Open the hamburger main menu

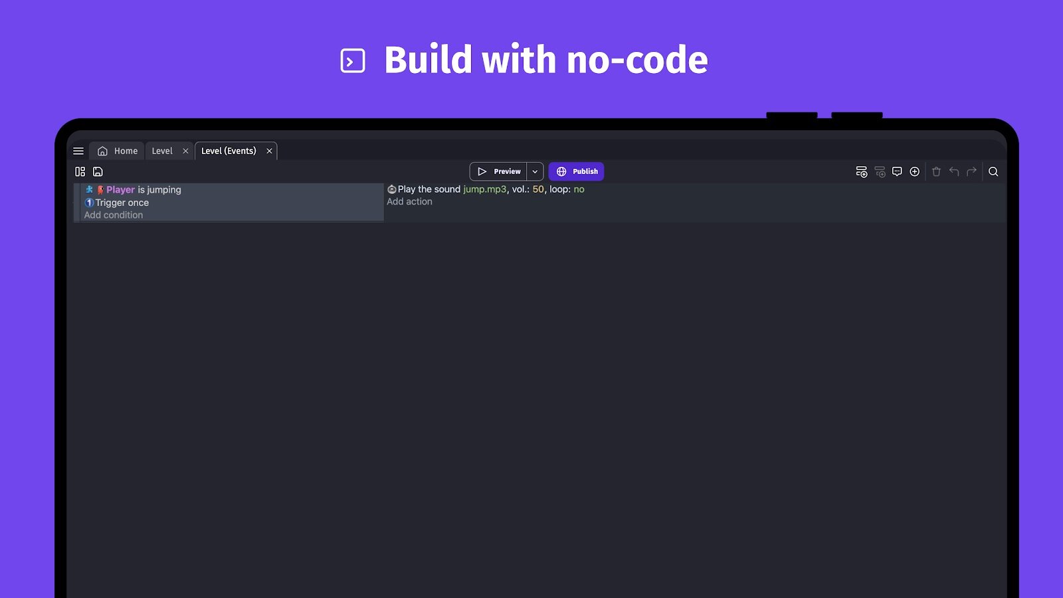click(78, 151)
